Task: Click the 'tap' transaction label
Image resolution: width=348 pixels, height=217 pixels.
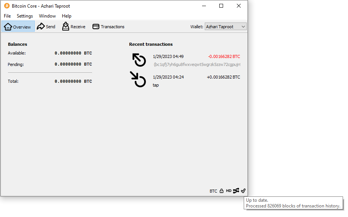Action: pyautogui.click(x=155, y=85)
